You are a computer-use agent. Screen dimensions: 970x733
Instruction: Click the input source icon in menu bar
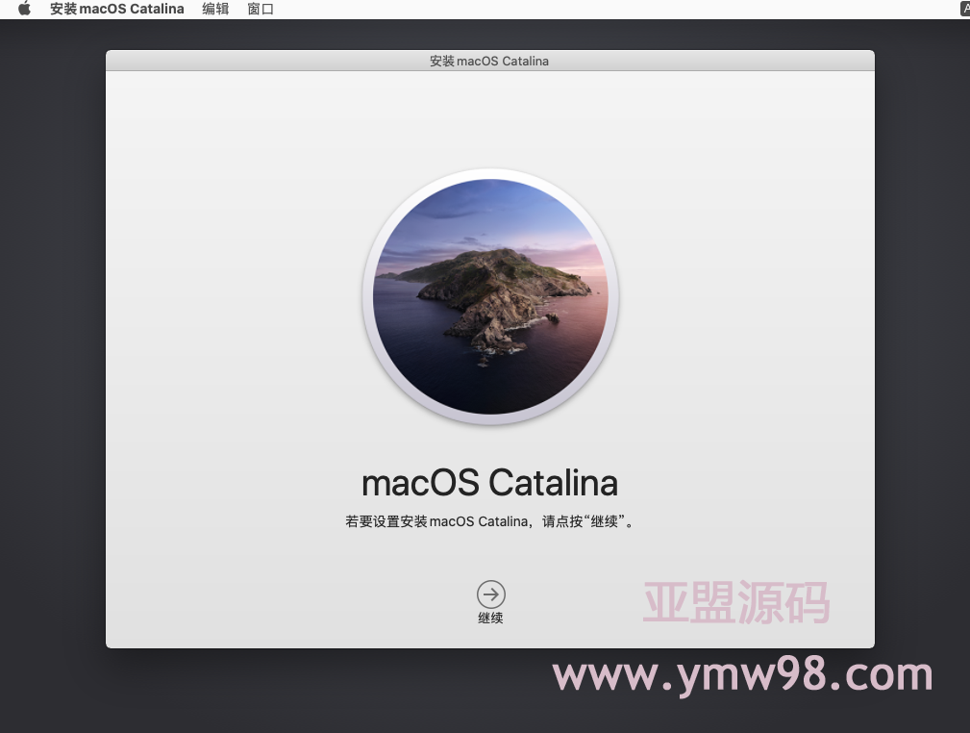point(965,9)
